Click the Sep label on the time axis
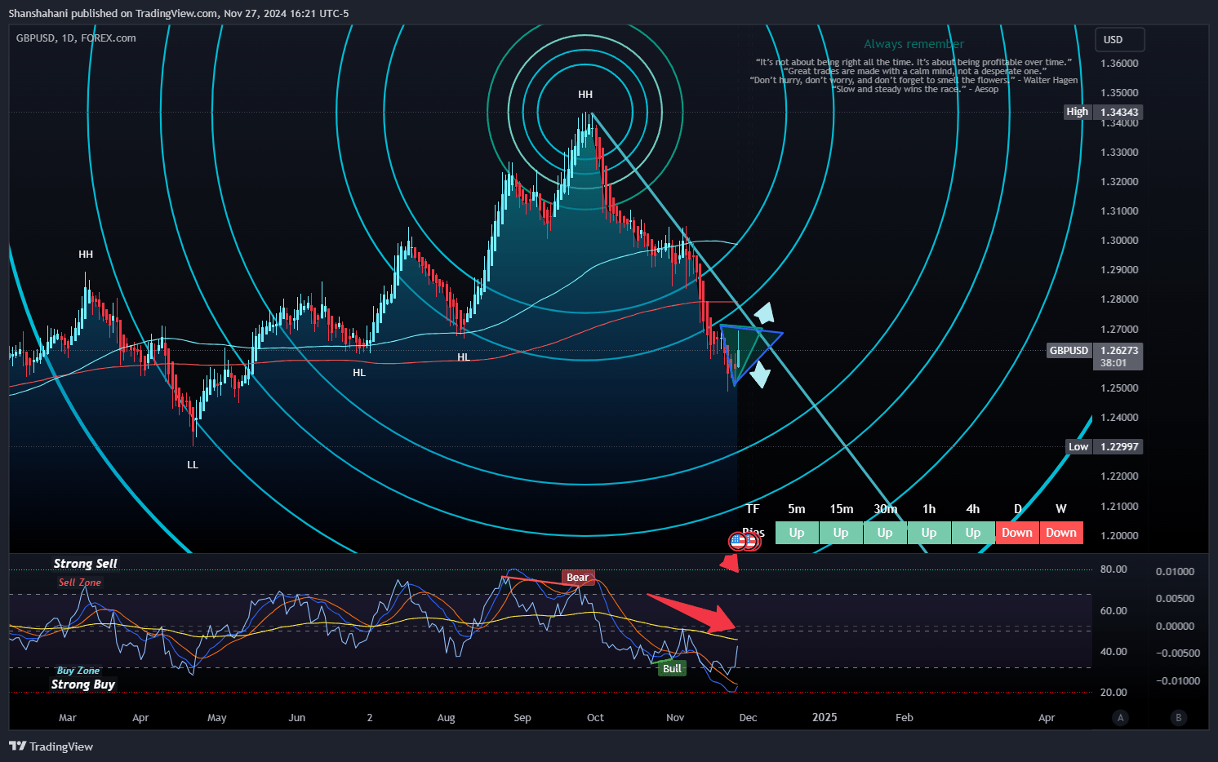 click(522, 718)
